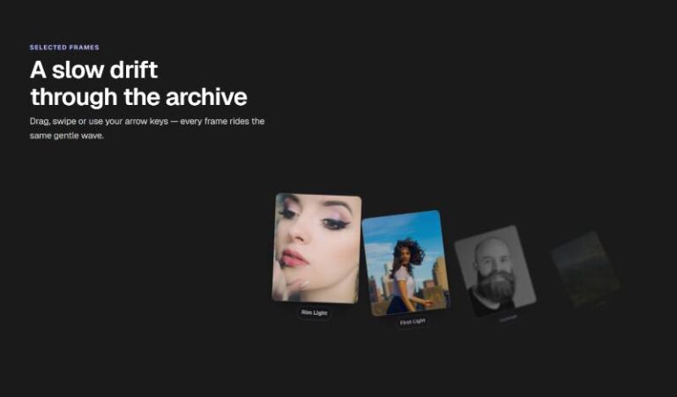Click the heading 'A slow drift through the archive'

click(x=138, y=83)
